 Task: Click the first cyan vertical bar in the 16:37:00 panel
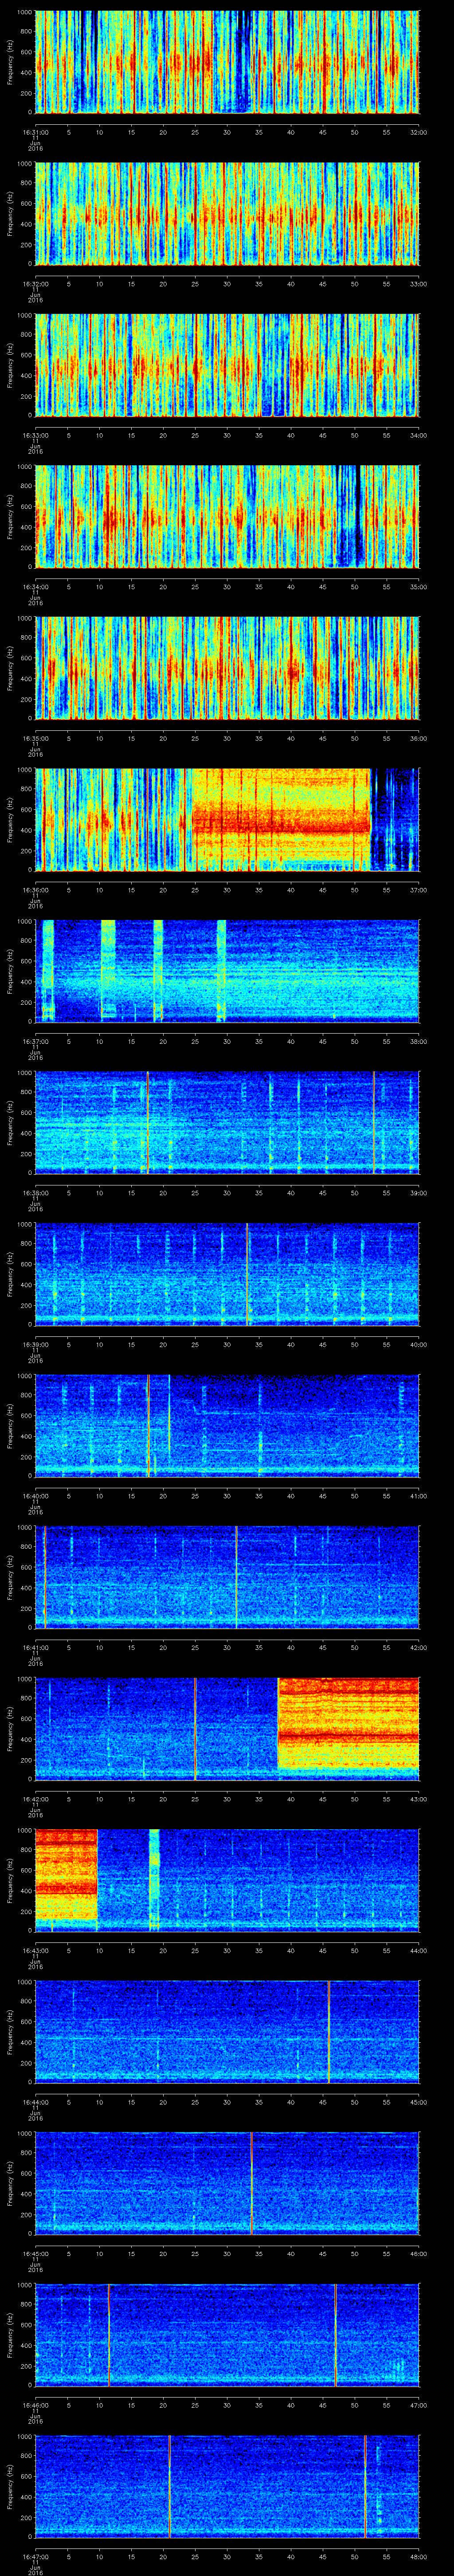click(x=48, y=971)
